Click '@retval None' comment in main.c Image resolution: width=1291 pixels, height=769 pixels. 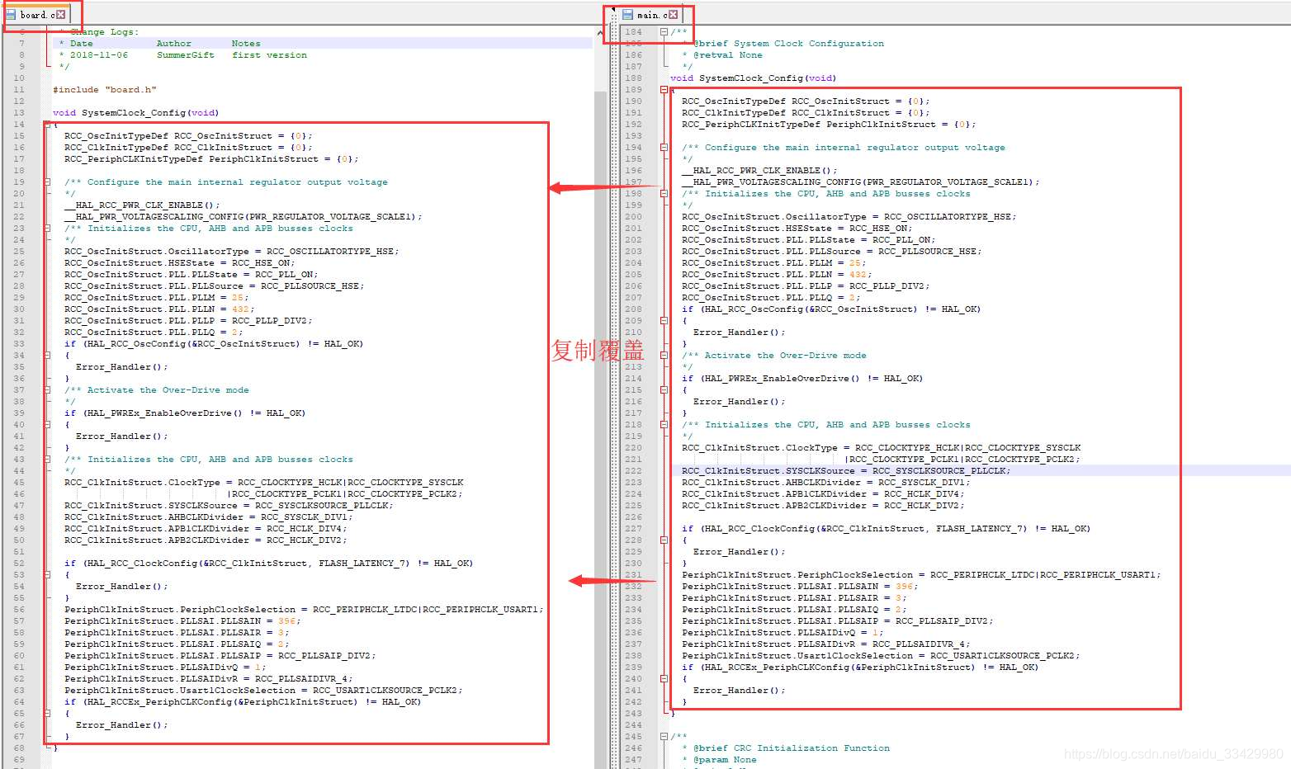point(728,54)
